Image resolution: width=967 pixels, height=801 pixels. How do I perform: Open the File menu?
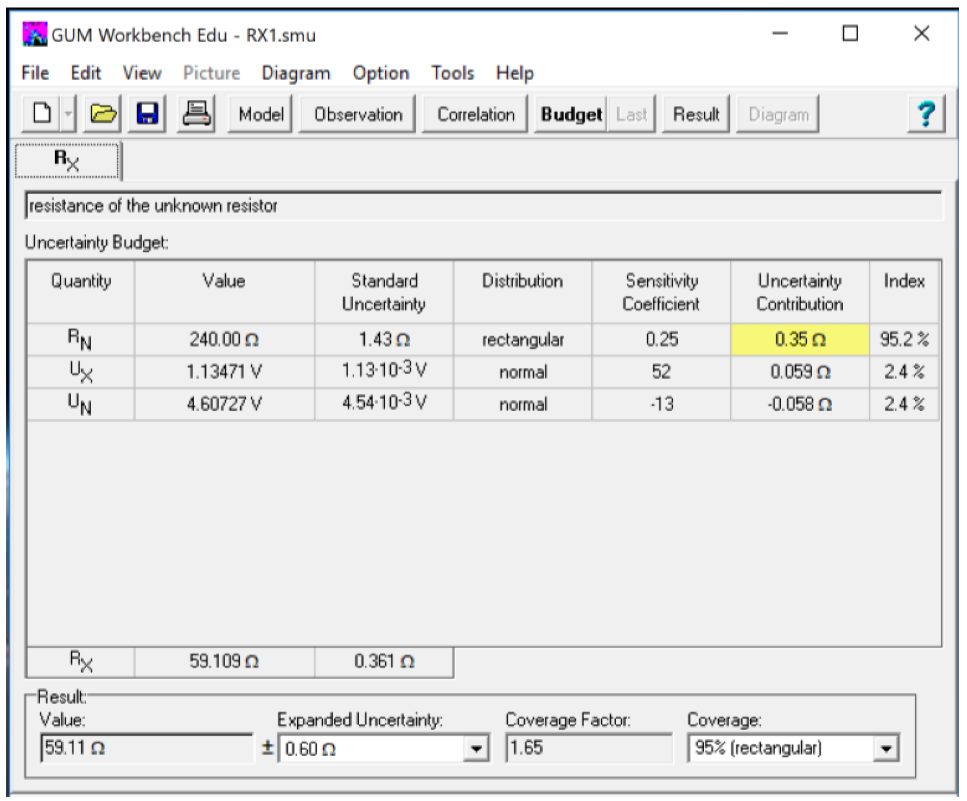click(36, 73)
